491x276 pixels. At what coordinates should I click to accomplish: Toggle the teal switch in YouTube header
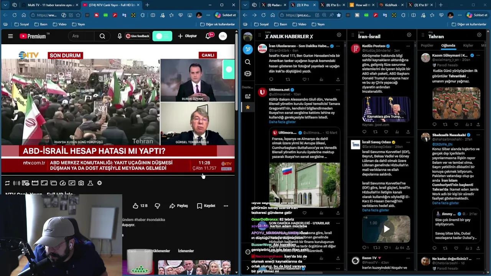(x=162, y=36)
